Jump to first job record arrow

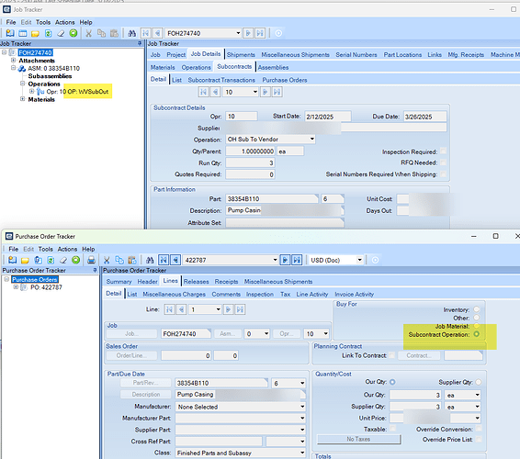point(145,33)
